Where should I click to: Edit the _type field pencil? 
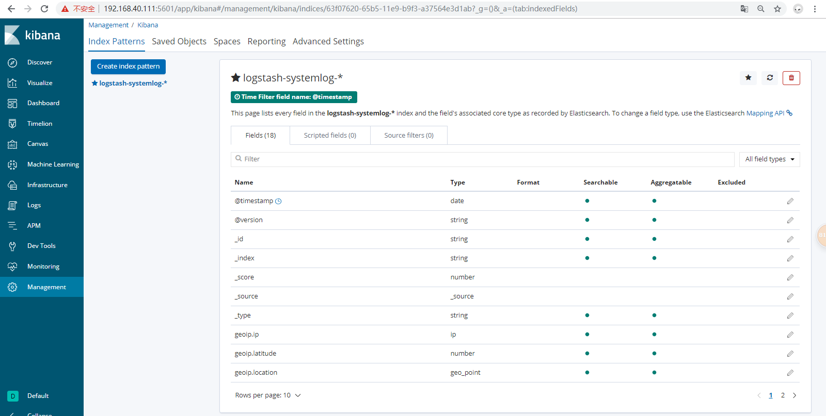coord(790,315)
